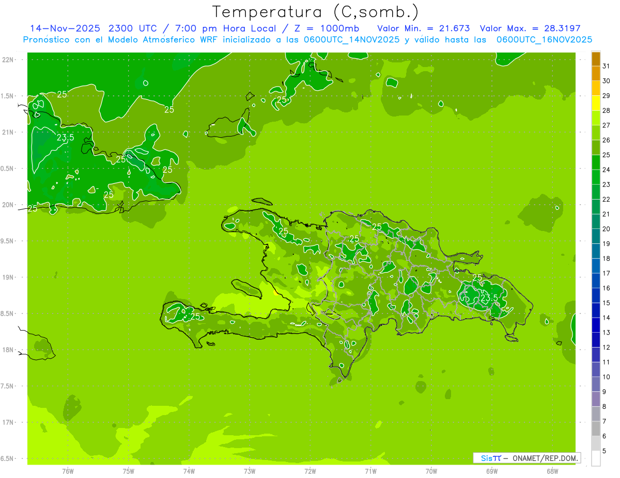Click the "23.5" contour label over eastern Dominican Republic

(x=489, y=298)
